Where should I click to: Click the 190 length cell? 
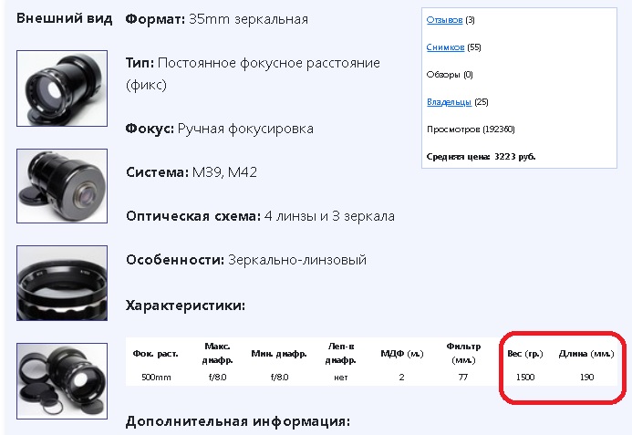point(587,378)
